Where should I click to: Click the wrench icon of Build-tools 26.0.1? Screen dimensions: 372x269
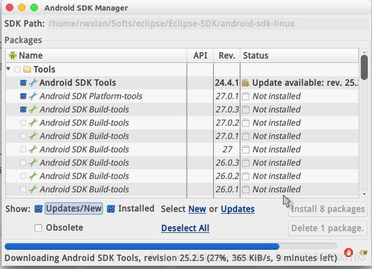tap(33, 189)
